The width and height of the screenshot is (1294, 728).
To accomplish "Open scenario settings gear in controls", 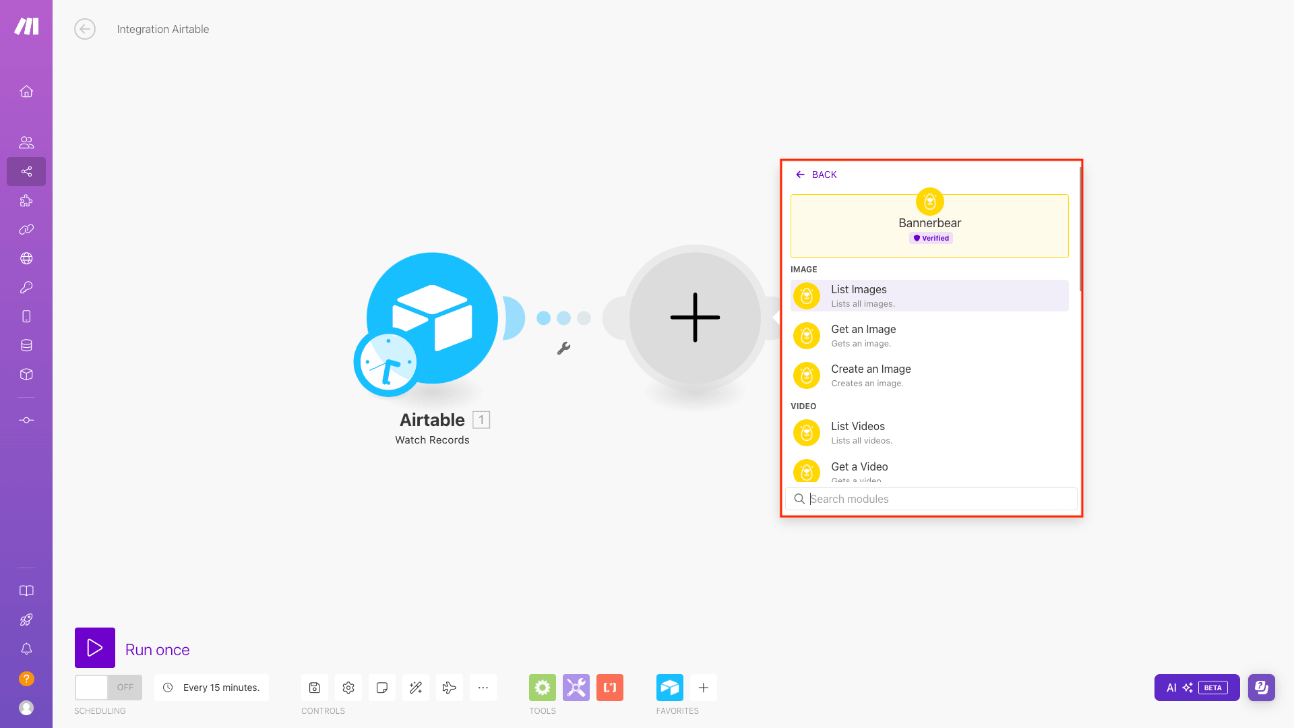I will (348, 688).
